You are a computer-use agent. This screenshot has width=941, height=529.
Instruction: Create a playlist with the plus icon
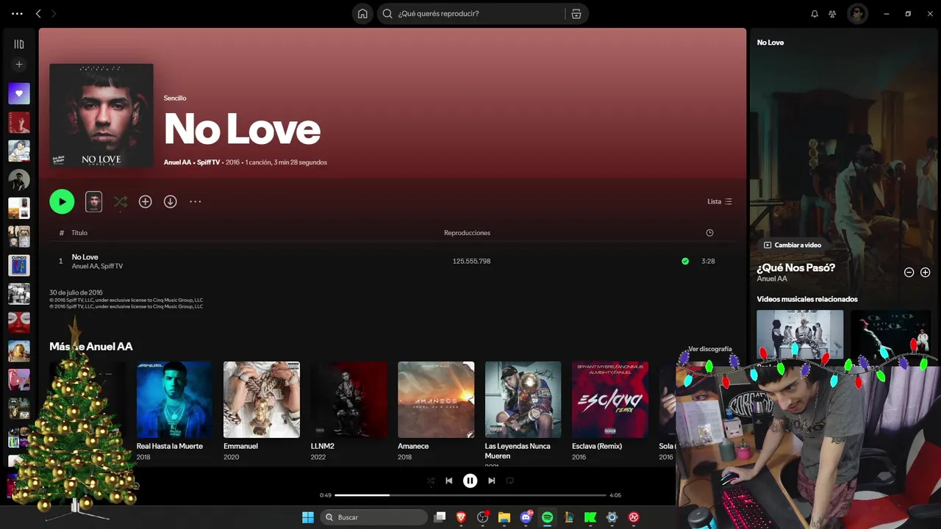[x=19, y=65]
